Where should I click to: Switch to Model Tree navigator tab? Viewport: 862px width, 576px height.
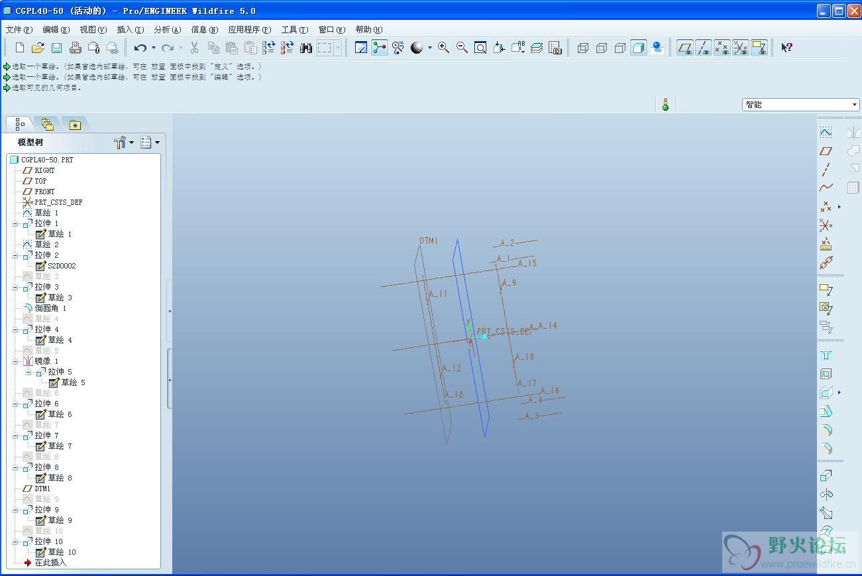coord(20,124)
